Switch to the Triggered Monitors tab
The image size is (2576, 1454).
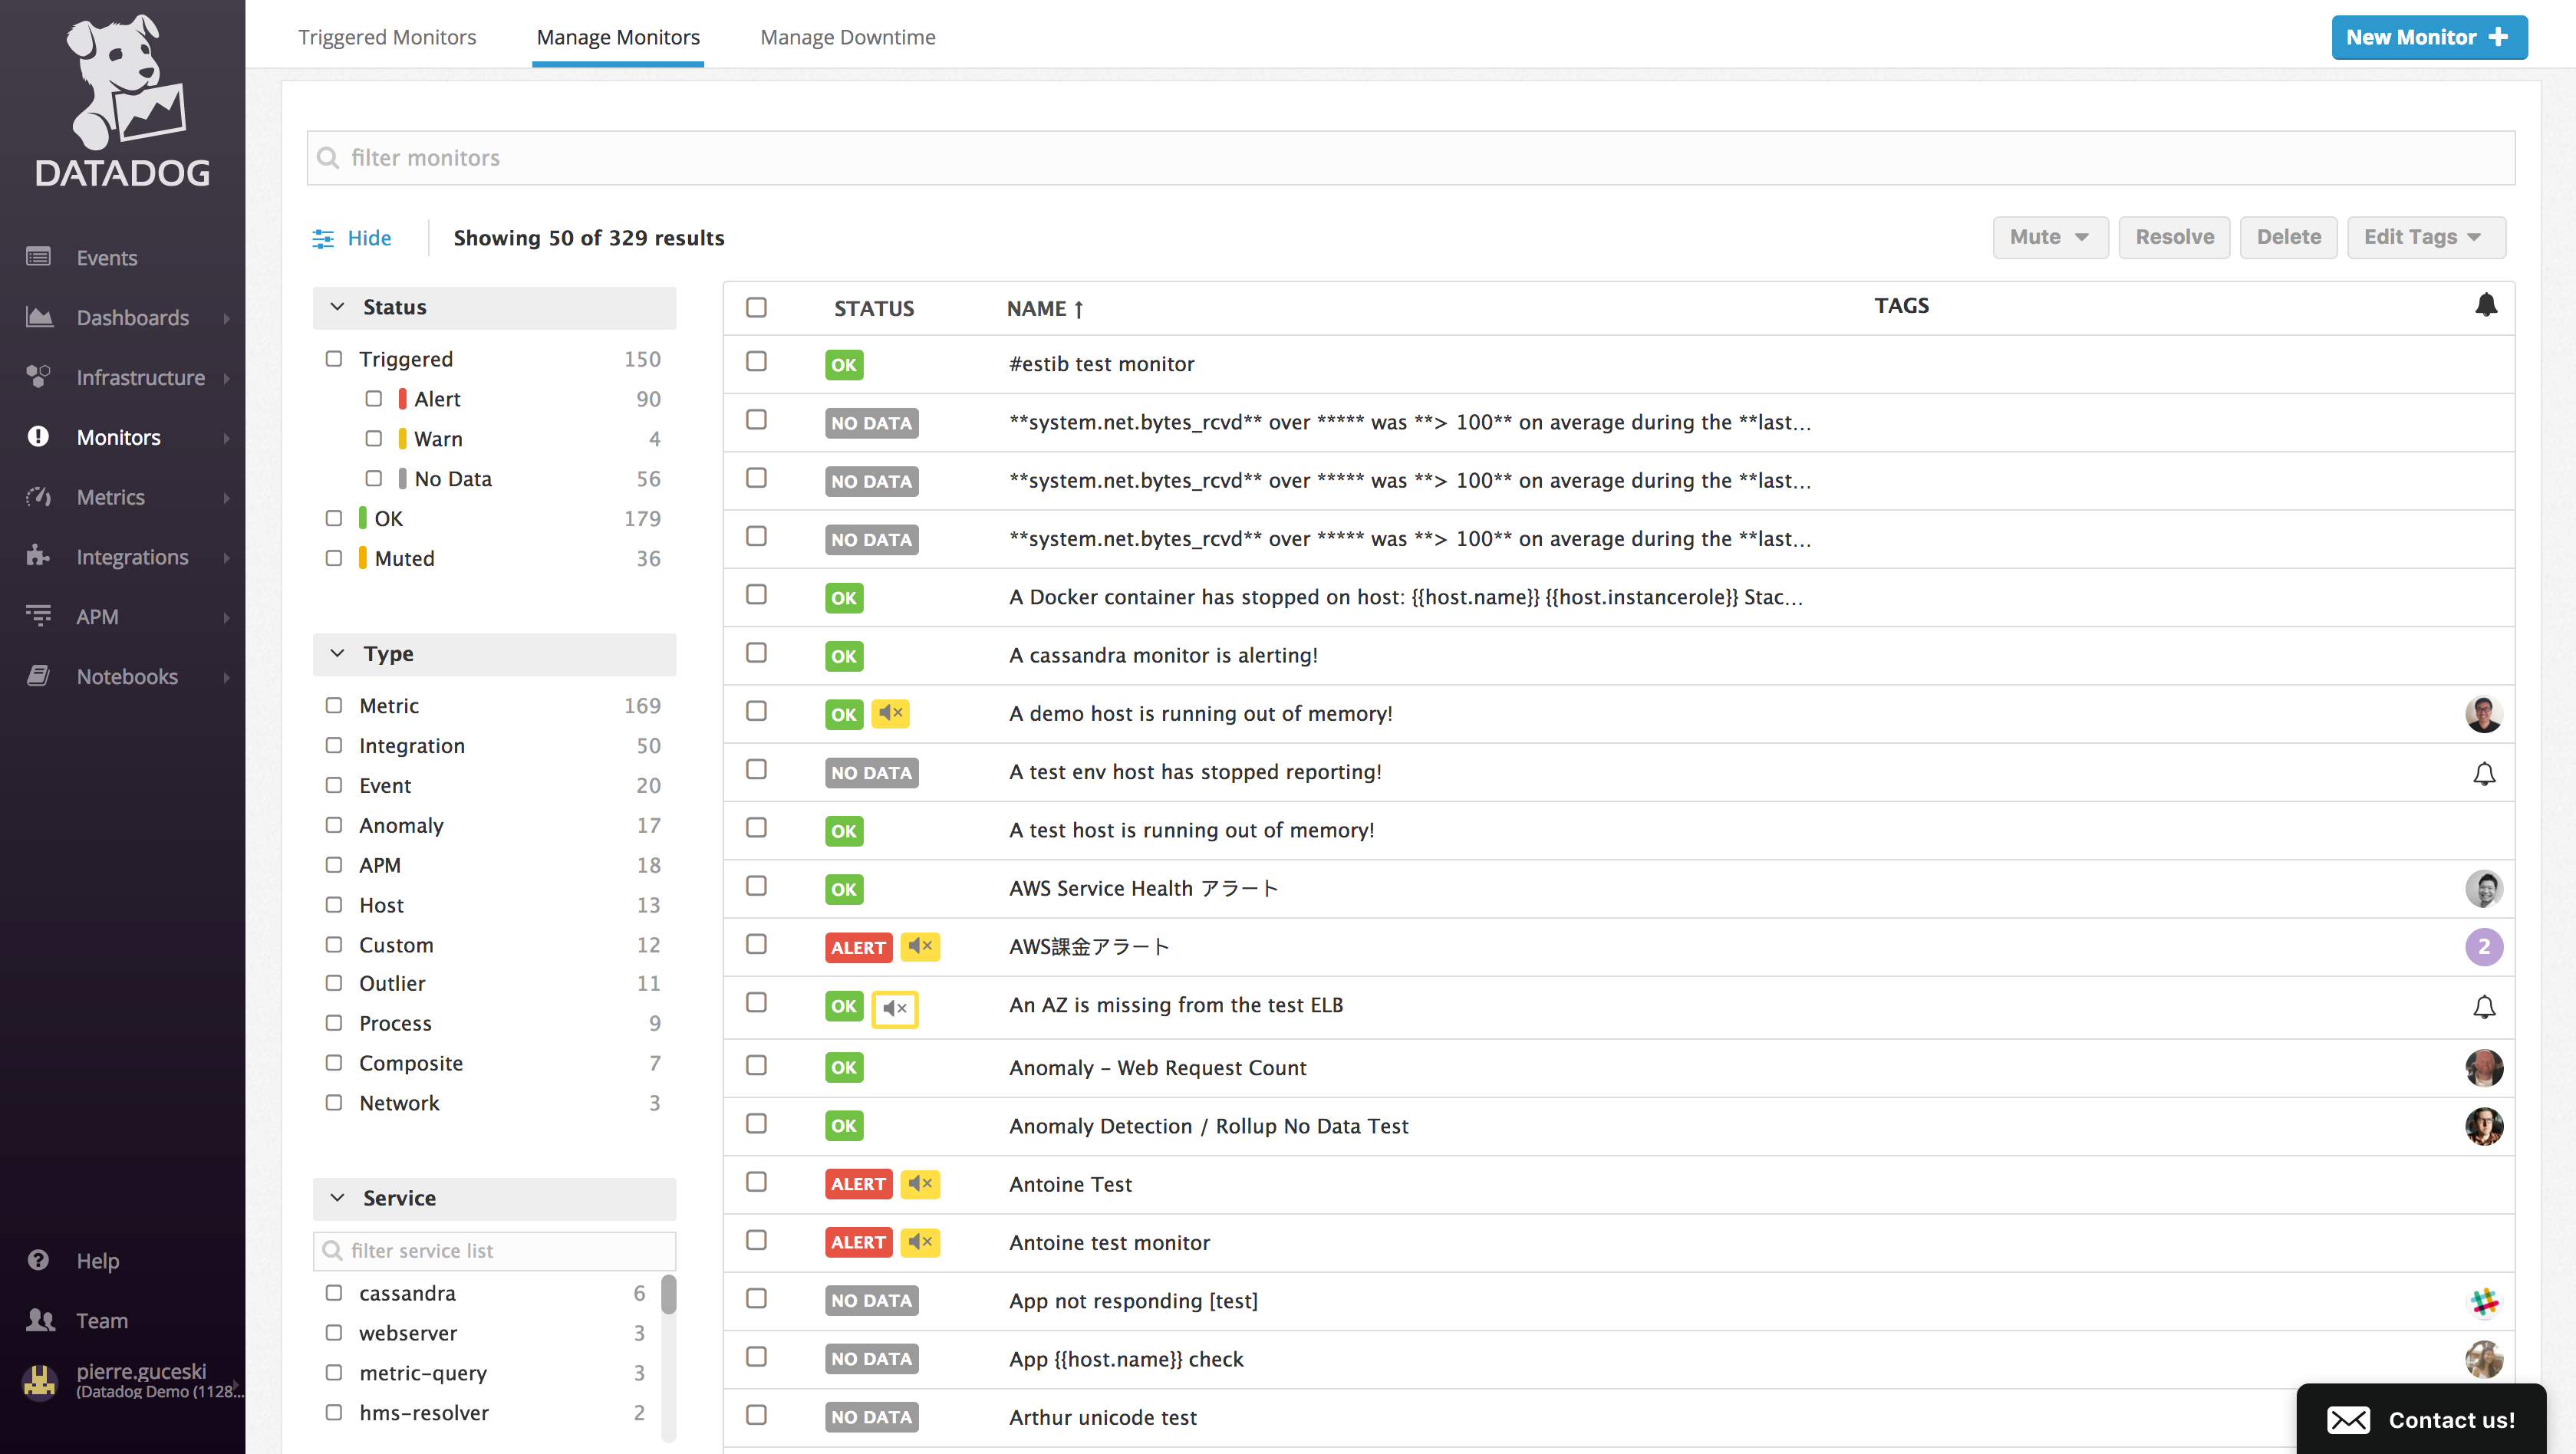(387, 37)
